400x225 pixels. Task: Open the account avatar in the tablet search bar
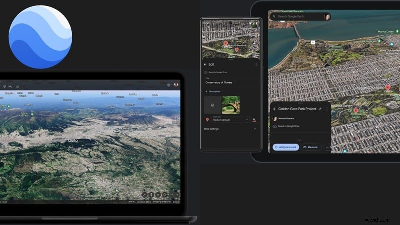327,17
